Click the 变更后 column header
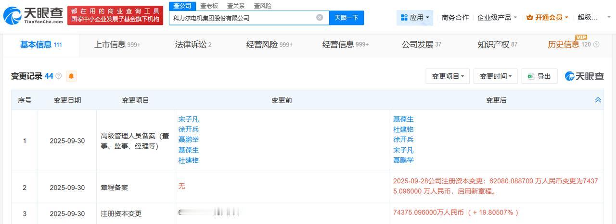 pyautogui.click(x=496, y=100)
